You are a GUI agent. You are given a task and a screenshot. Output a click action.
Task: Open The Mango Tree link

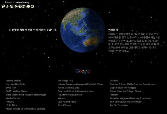pyautogui.click(x=65, y=81)
